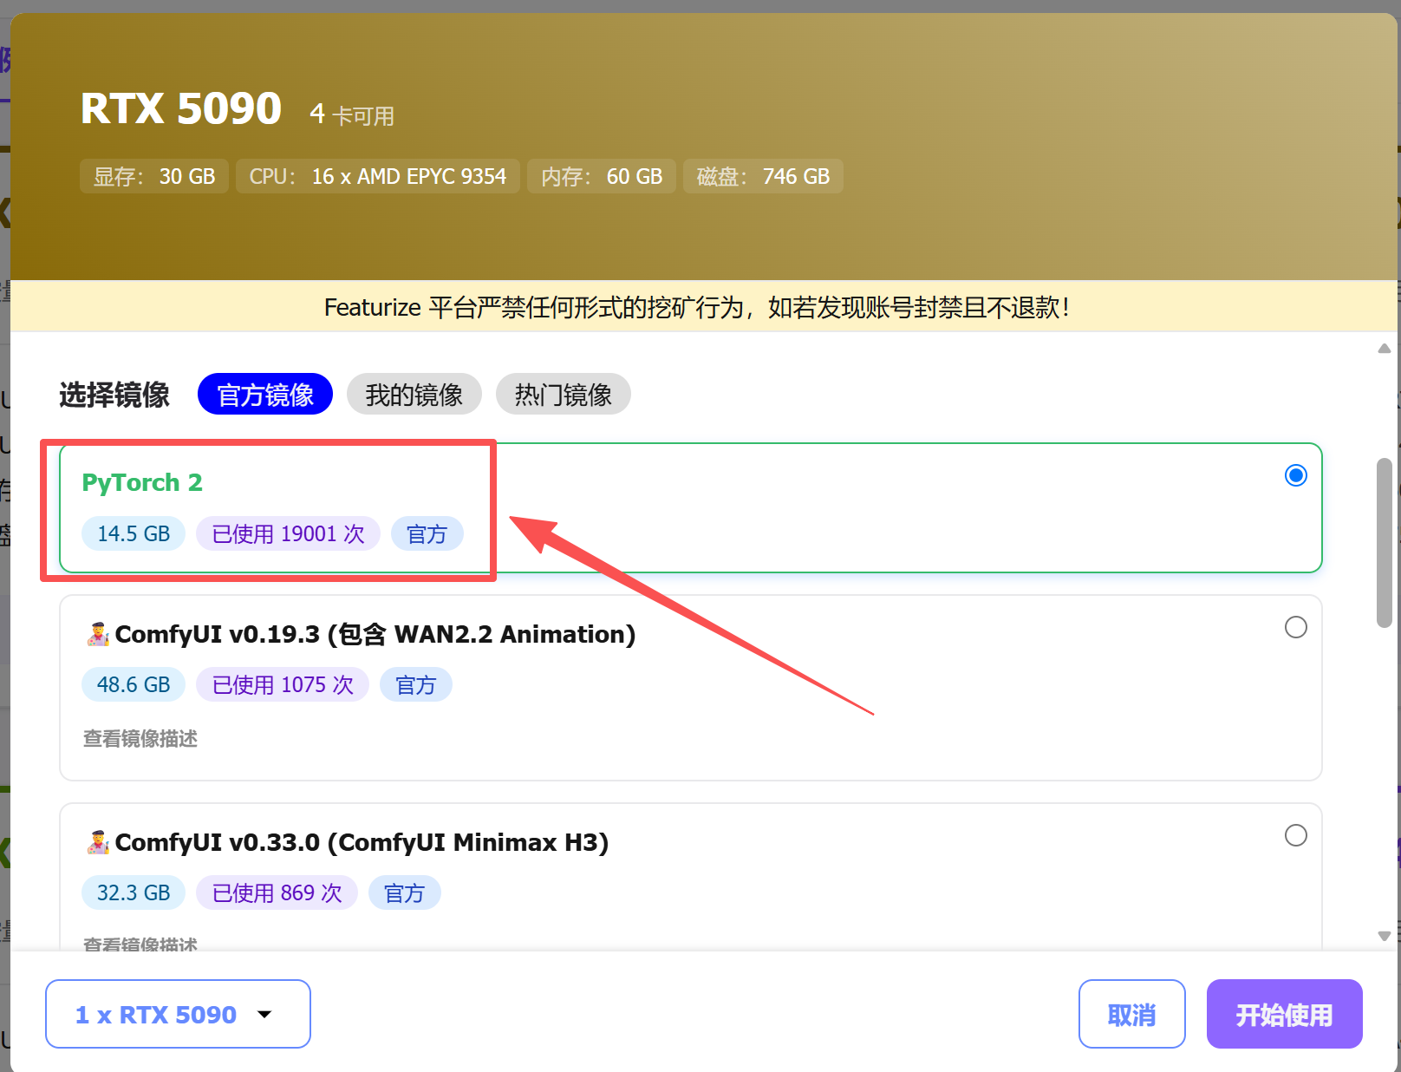Click the 官方 tag on PyTorch 2

427,533
